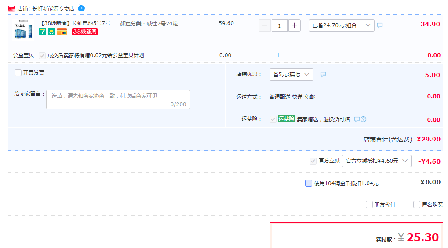Click the green shield guarantee badge
Viewport: 448px width, 248px height.
(51, 32)
